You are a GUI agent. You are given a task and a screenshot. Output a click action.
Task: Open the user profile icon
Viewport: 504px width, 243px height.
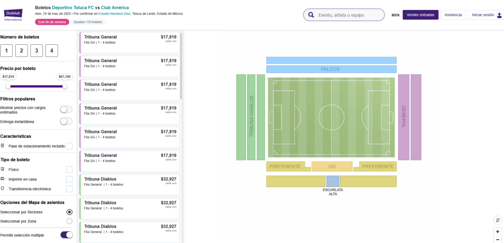pos(499,15)
